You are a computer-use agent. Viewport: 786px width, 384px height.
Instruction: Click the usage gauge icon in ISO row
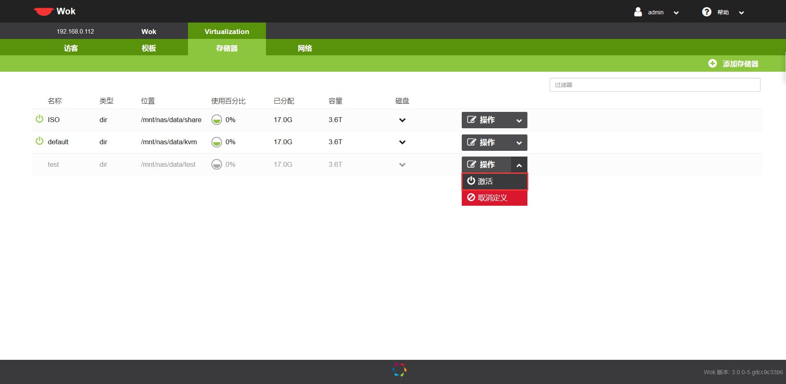click(x=217, y=120)
